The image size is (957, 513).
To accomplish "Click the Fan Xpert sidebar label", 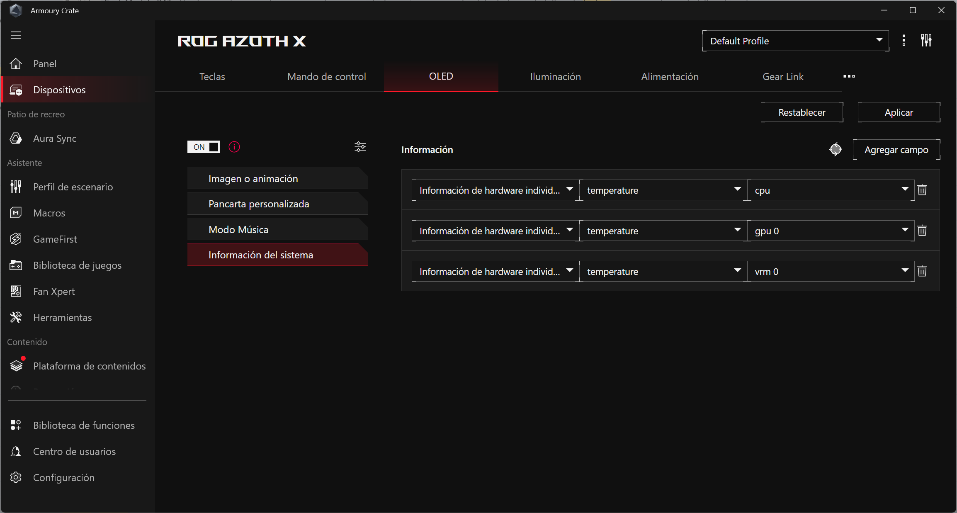I will coord(54,292).
